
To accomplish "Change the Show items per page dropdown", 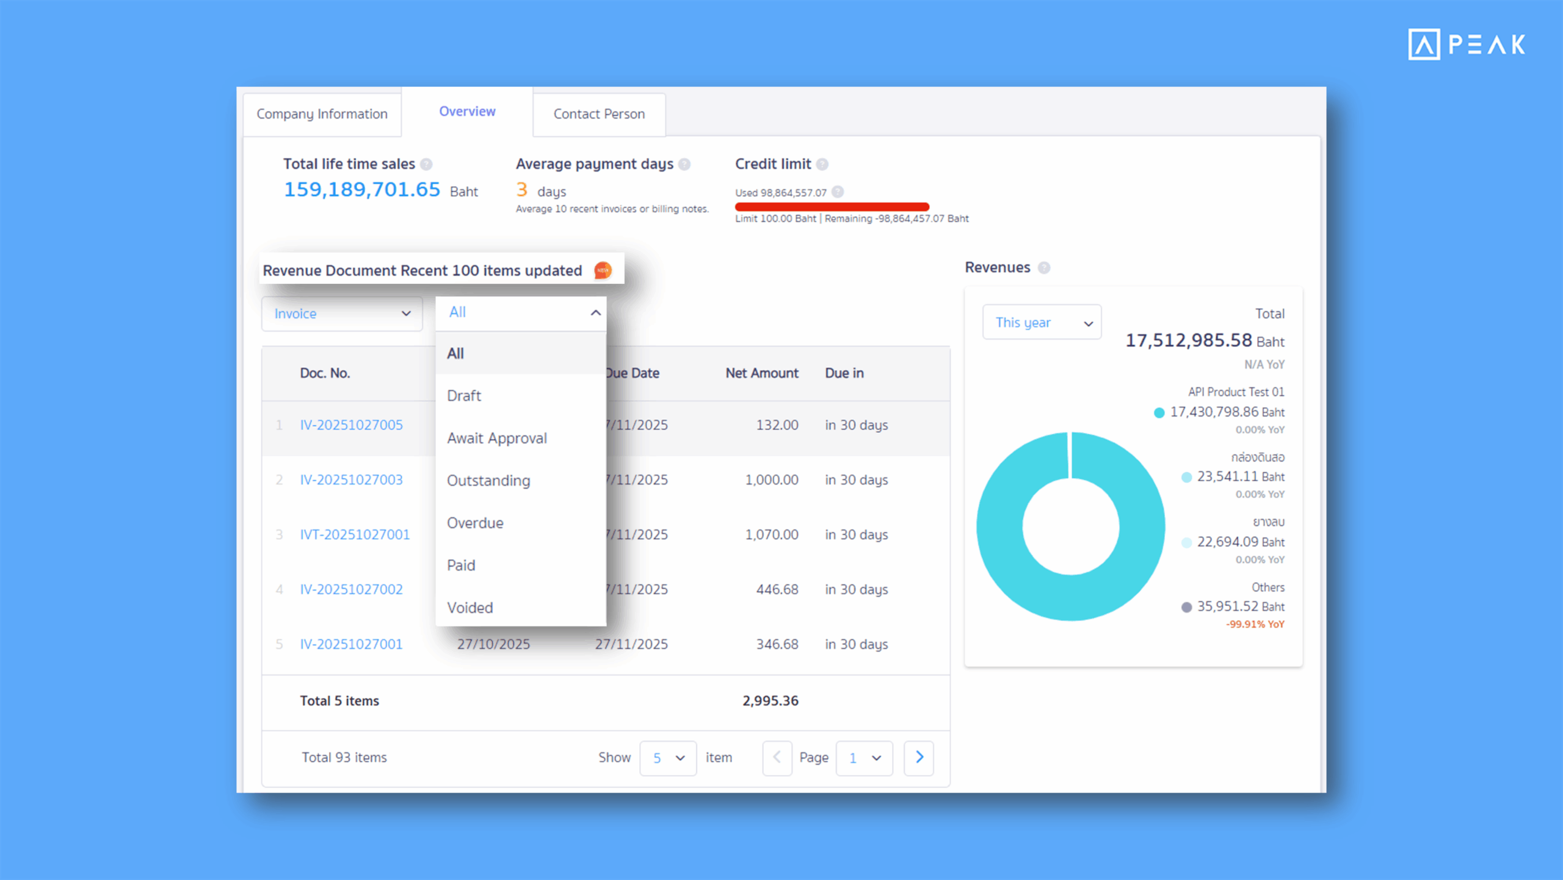I will tap(667, 757).
